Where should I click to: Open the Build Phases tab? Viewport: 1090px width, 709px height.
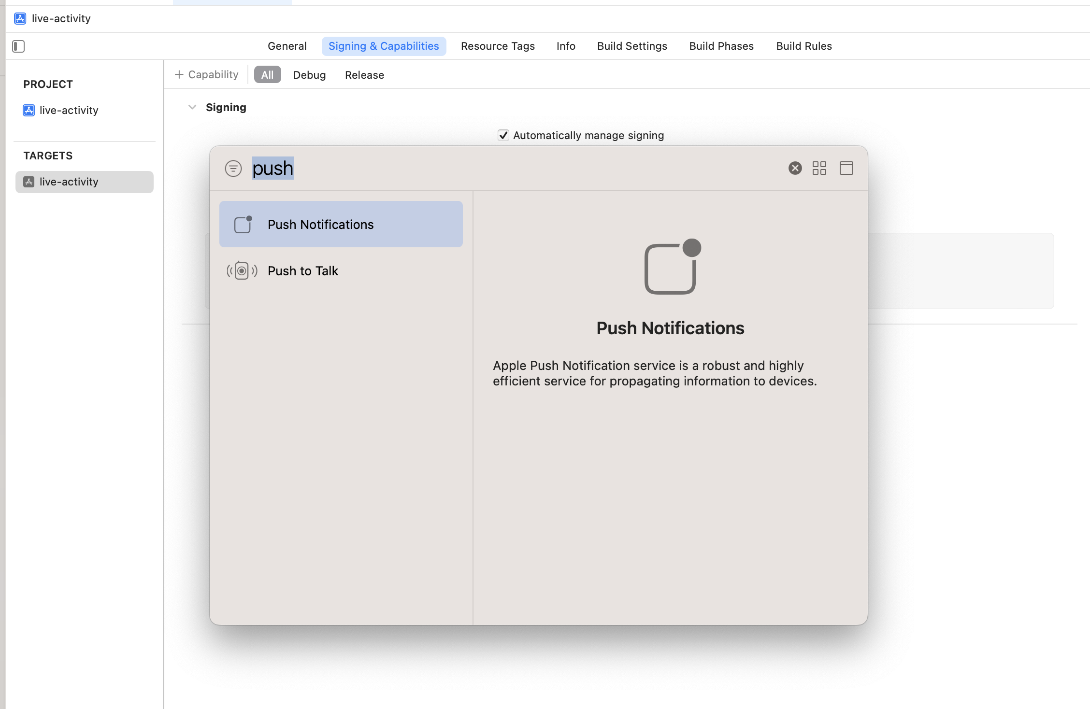tap(721, 46)
